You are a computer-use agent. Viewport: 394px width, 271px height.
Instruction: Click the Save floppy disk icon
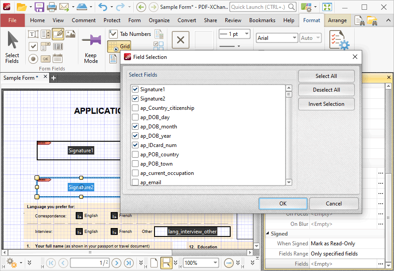39,7
